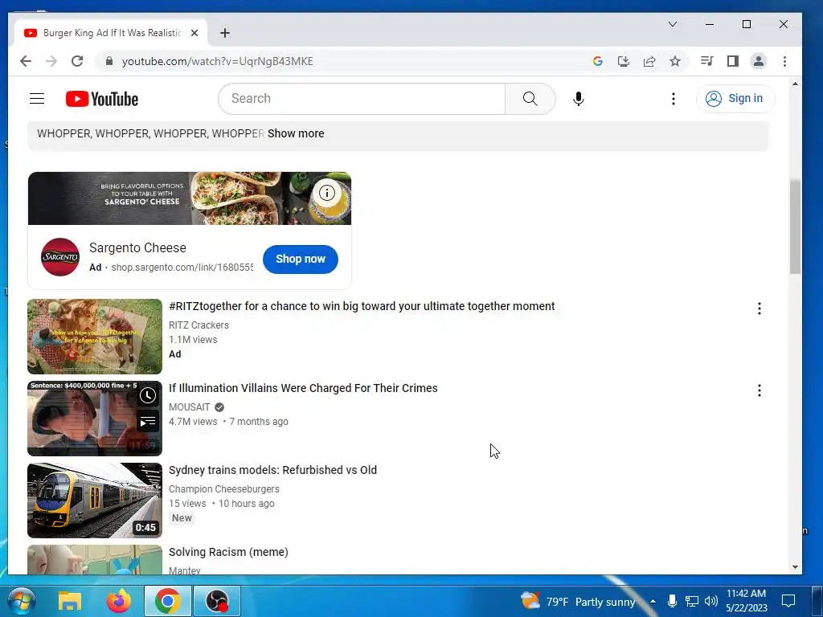Click the Sargento Cheese ad title
The height and width of the screenshot is (617, 823).
pos(137,247)
